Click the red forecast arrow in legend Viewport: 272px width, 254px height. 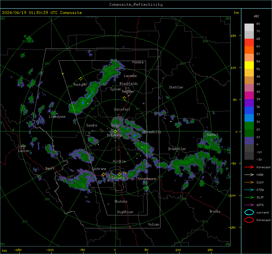[x=249, y=167]
